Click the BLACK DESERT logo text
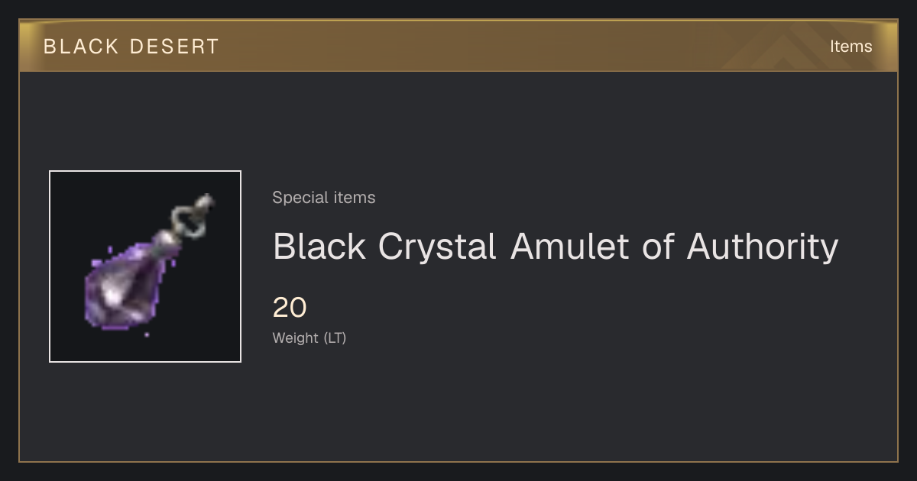917x481 pixels. click(x=131, y=47)
